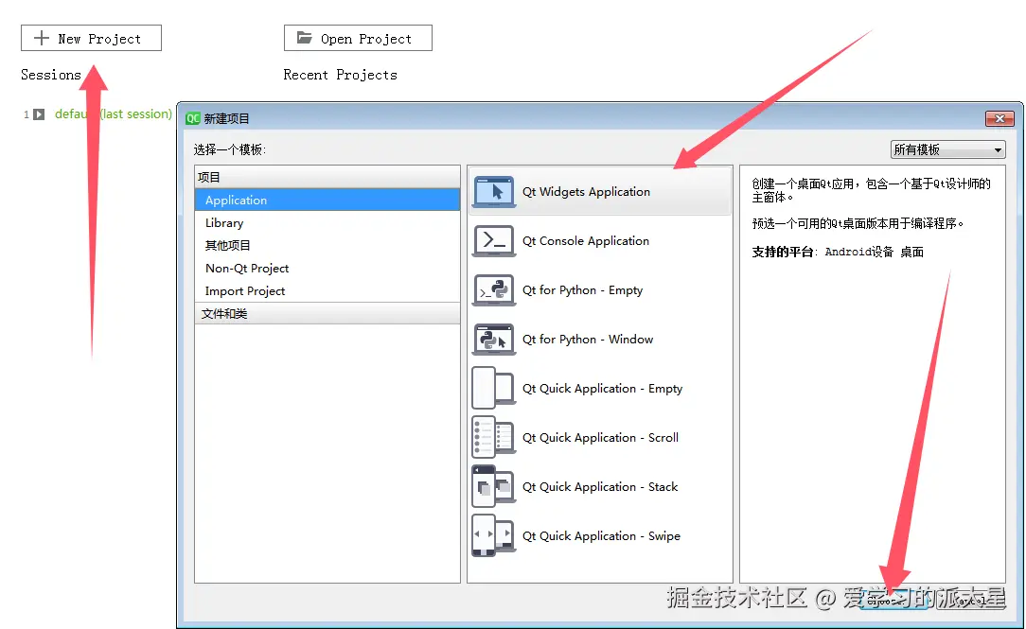Screen dimensions: 1026x629
Task: Click the Qt Creator icon in dialog title
Action: [x=192, y=118]
